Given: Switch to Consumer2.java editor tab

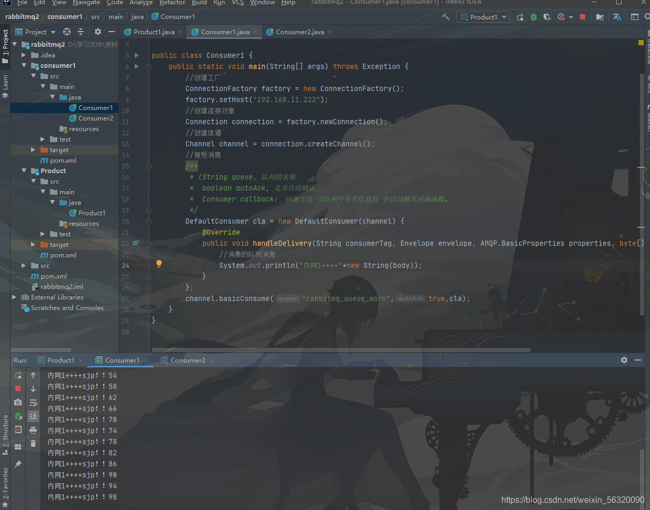Looking at the screenshot, I should click(x=300, y=32).
